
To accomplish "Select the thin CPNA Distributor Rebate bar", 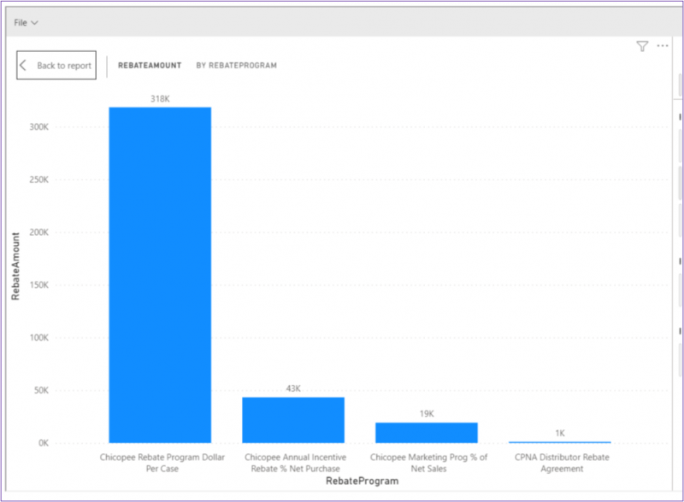I will click(559, 442).
